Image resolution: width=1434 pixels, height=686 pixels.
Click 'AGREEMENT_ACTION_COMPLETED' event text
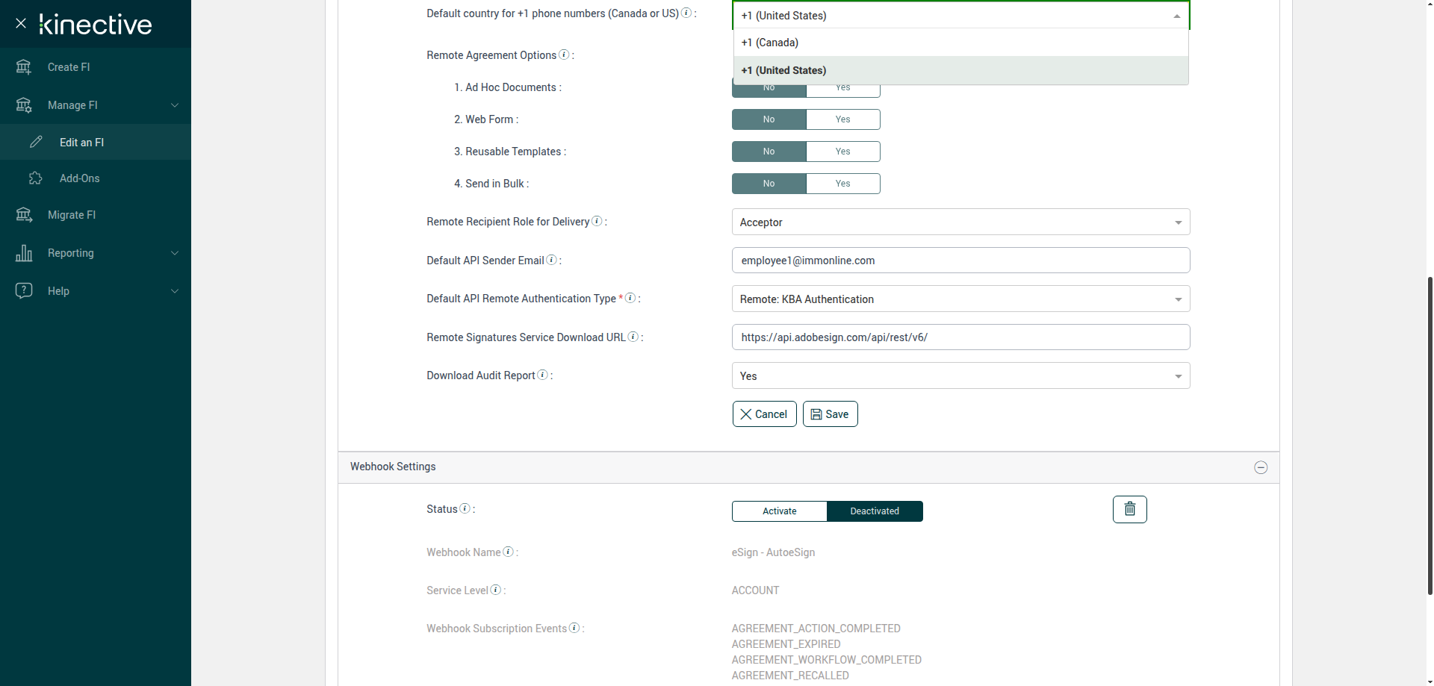[x=816, y=629]
